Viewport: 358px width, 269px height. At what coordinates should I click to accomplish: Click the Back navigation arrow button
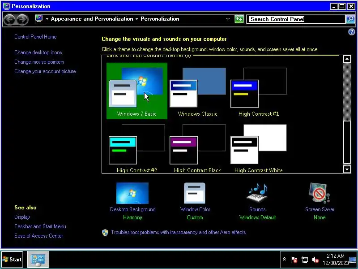[x=9, y=19]
